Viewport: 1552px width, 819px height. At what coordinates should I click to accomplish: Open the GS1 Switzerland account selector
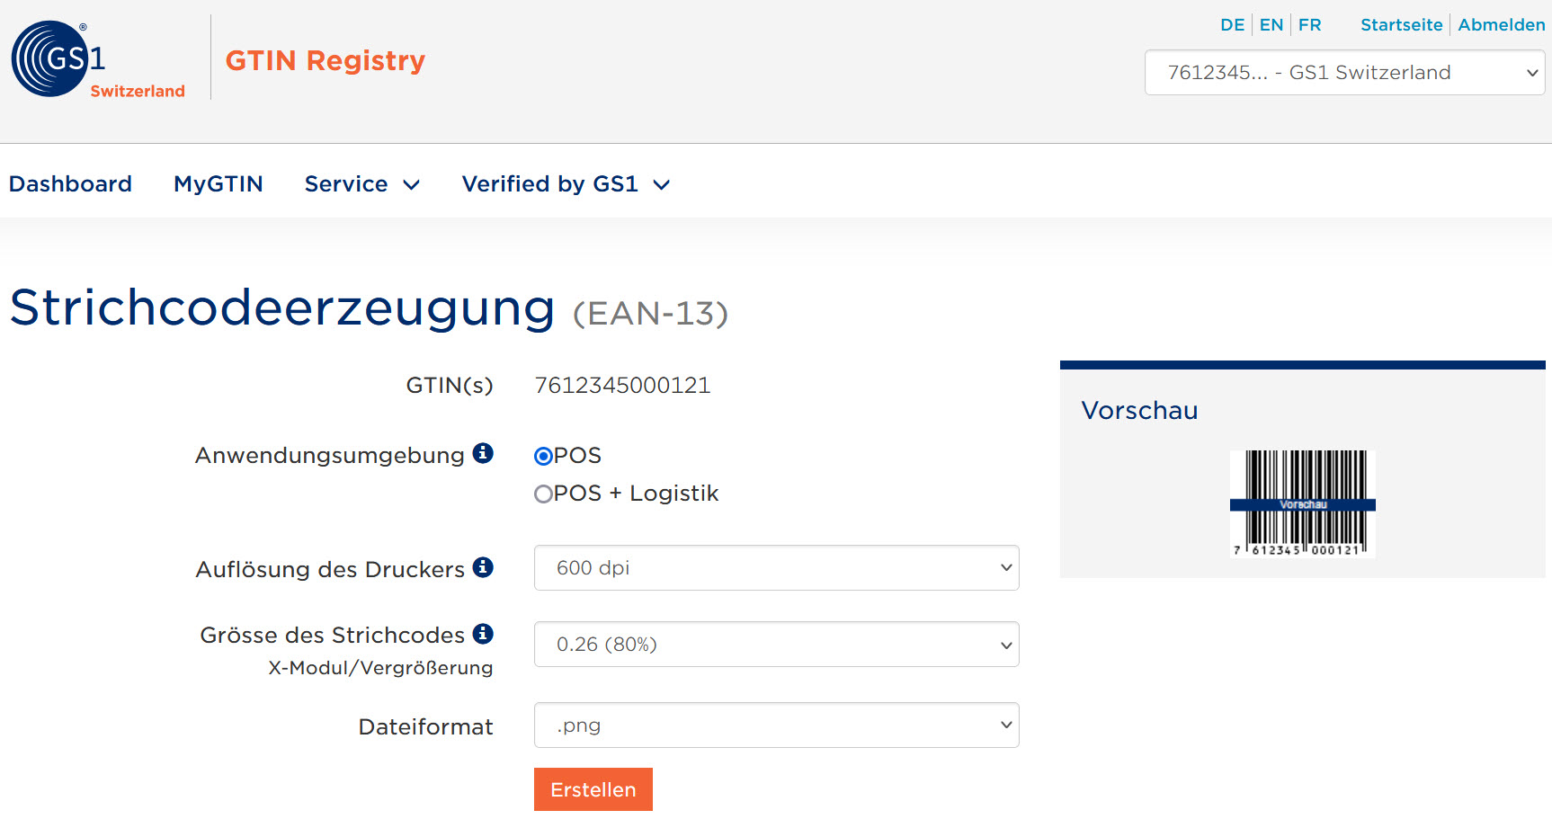click(x=1343, y=72)
